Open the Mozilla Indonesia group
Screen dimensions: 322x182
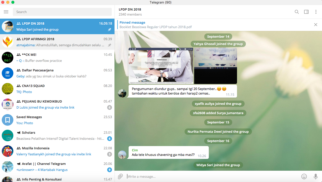pos(57,151)
